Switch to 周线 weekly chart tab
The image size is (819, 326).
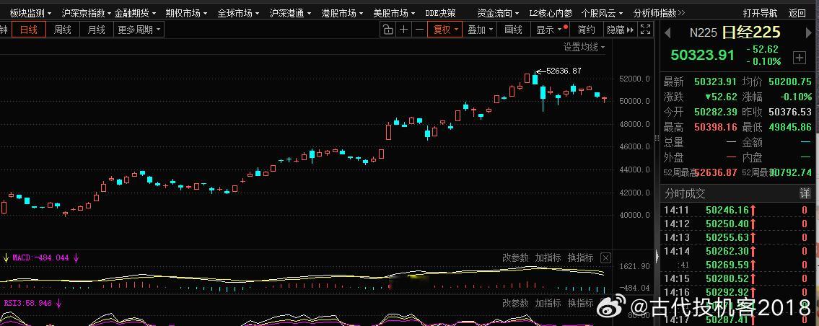tap(63, 30)
